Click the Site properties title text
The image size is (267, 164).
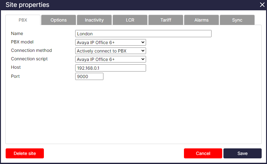click(27, 5)
